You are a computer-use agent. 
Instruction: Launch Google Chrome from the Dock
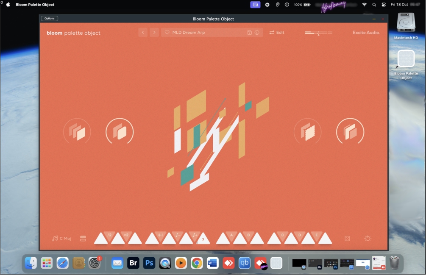(197, 263)
